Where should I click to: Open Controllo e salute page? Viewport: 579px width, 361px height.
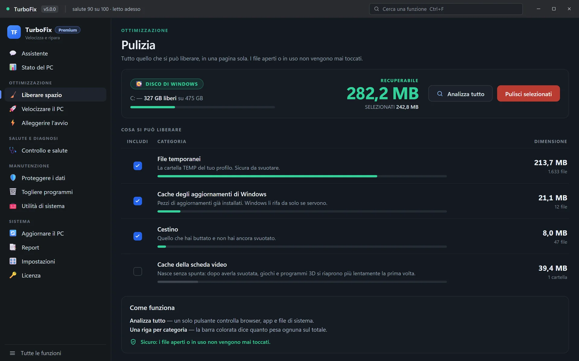55,150
